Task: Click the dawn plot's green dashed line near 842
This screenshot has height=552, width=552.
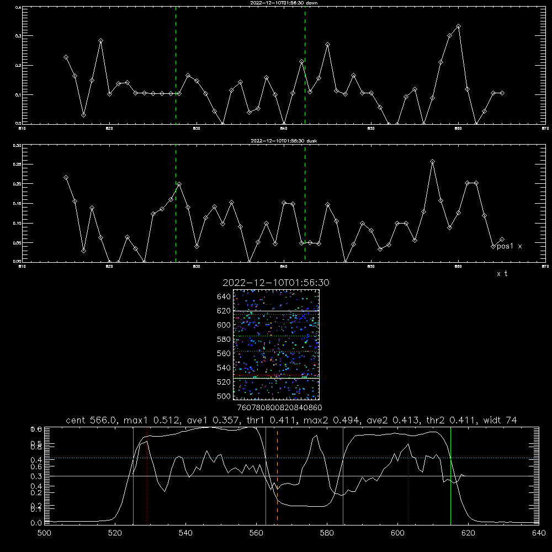Action: 305,65
